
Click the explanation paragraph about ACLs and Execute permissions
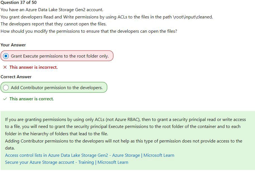(125, 127)
